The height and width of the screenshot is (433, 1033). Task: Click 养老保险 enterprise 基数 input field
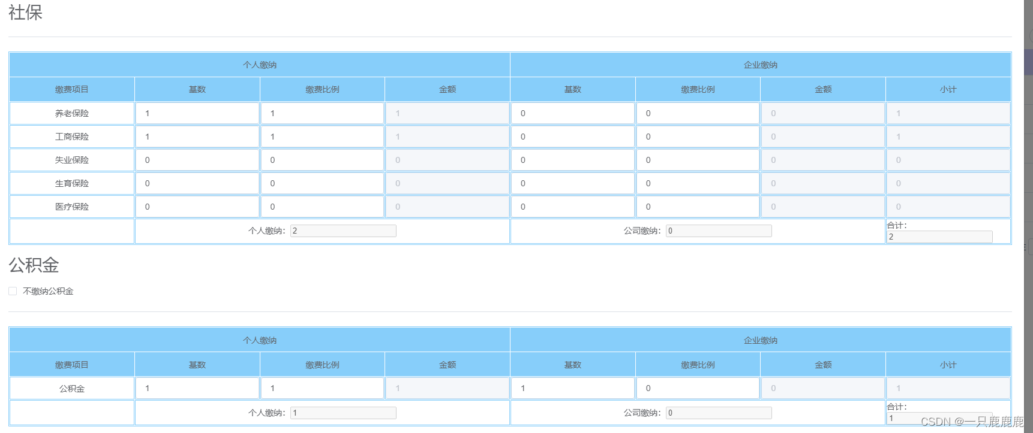[573, 113]
